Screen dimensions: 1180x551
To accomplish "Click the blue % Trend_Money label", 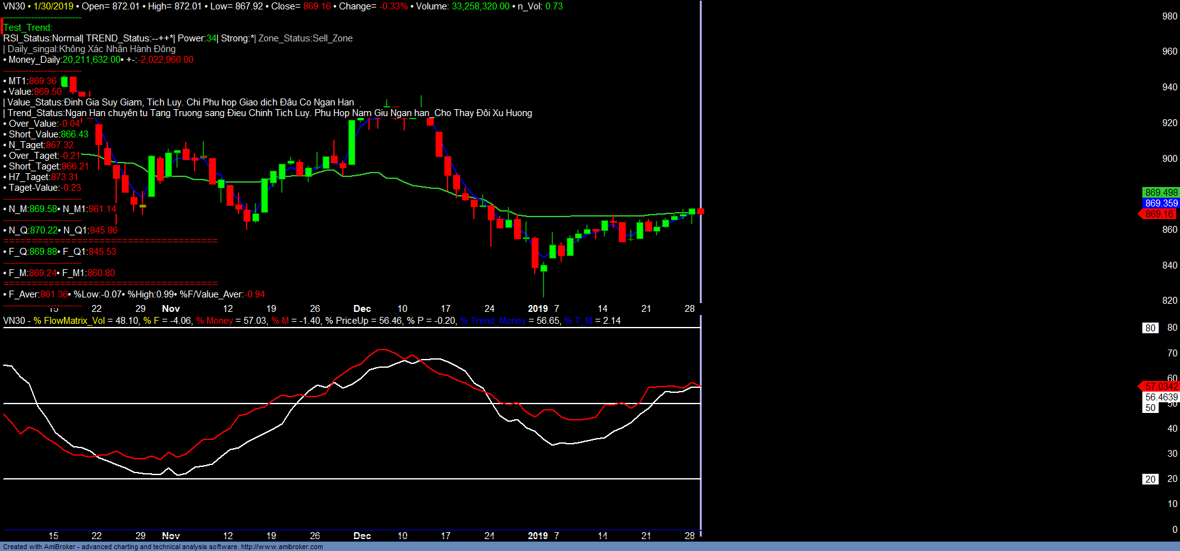I will (x=493, y=321).
